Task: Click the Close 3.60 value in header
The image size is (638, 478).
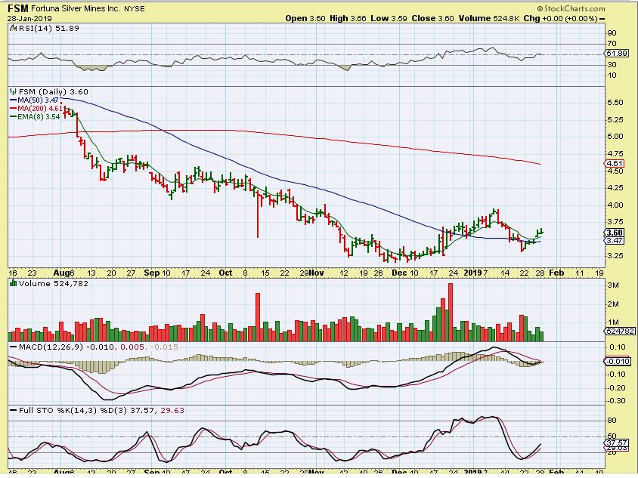Action: pyautogui.click(x=432, y=18)
